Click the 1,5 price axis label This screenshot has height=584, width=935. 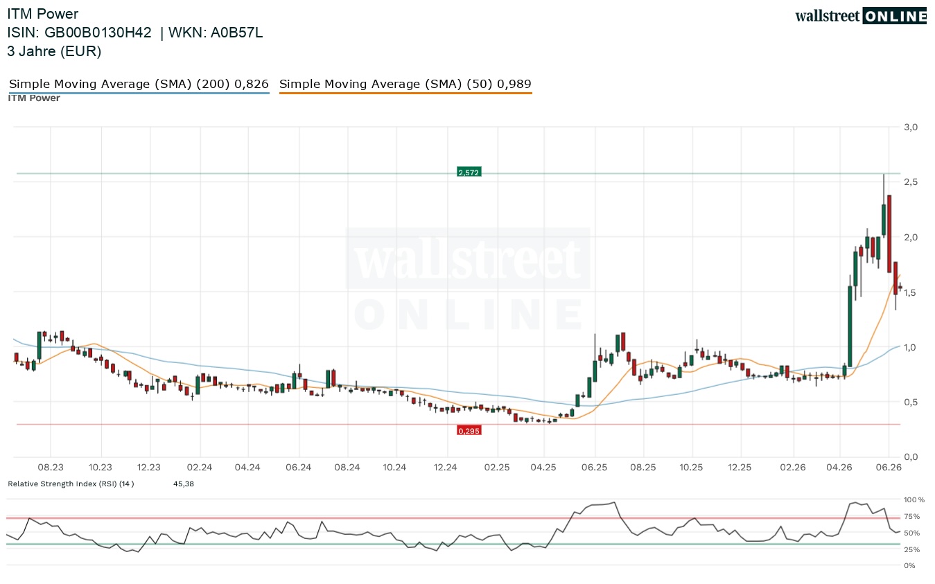pyautogui.click(x=911, y=292)
